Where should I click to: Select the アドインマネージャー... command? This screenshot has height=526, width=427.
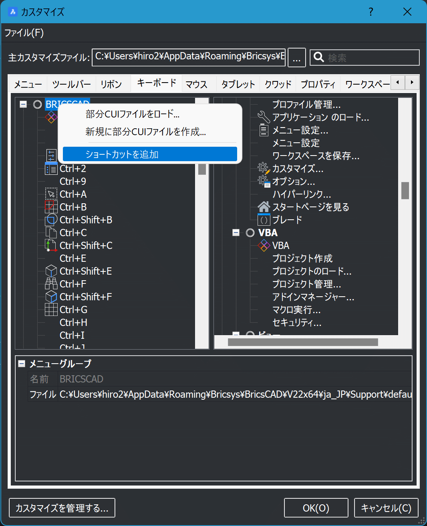(313, 297)
